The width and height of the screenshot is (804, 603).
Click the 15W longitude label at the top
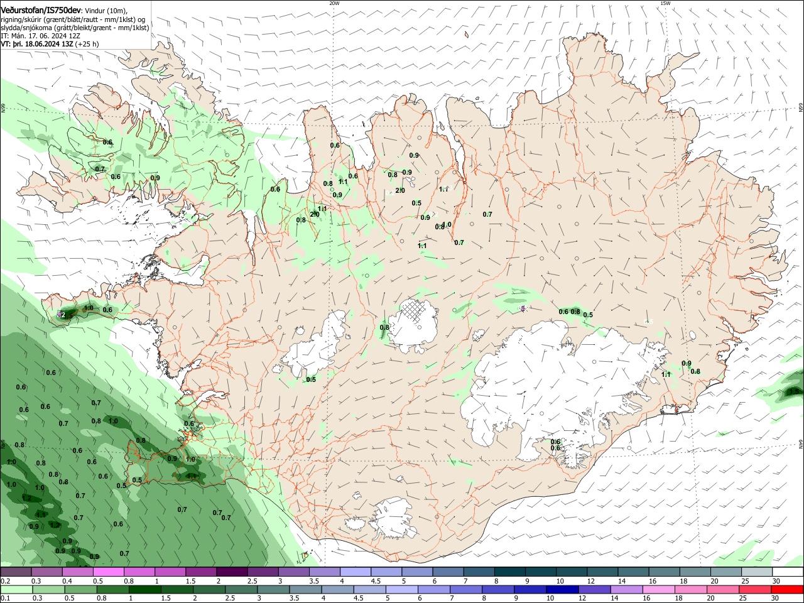(665, 3)
